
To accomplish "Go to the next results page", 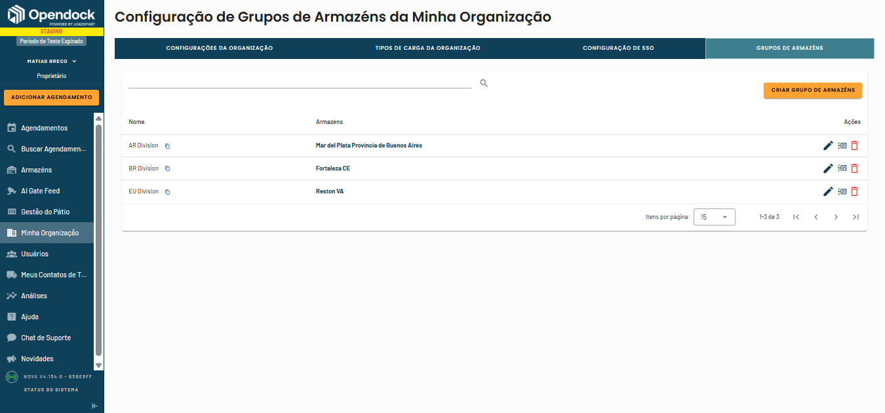I will pyautogui.click(x=836, y=217).
